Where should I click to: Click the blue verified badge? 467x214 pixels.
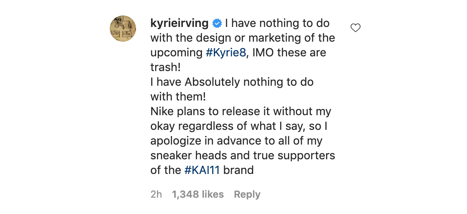tap(218, 24)
